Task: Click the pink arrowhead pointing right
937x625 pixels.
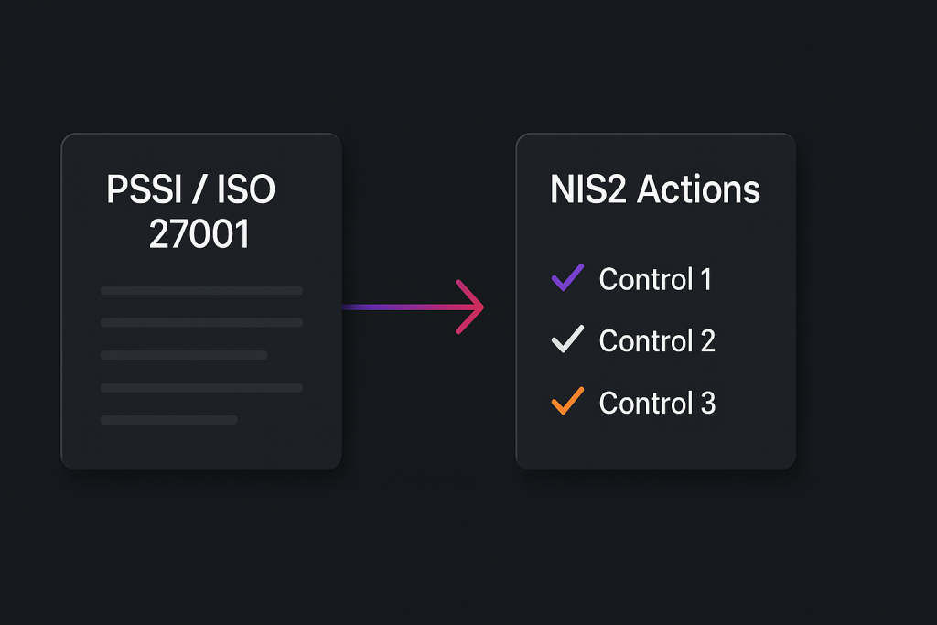Action: (x=471, y=307)
